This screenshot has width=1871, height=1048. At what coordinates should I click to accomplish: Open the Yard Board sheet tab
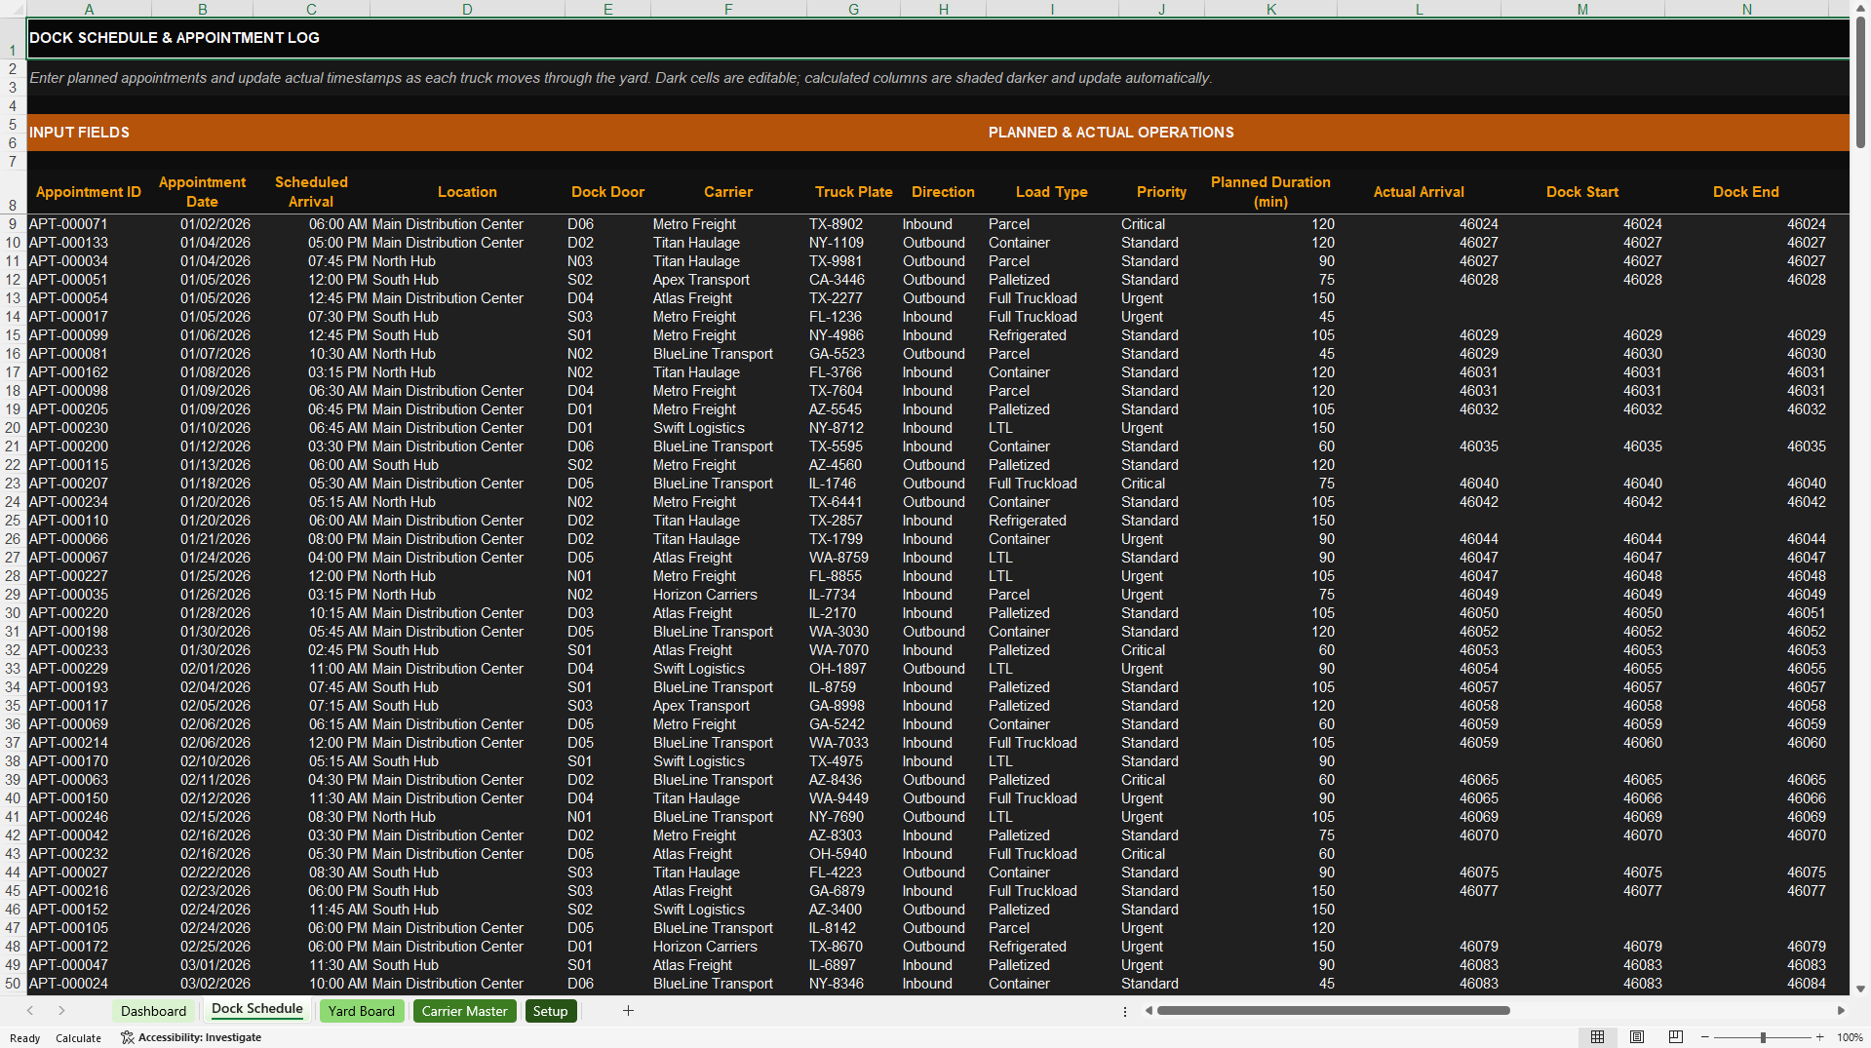pos(362,1011)
